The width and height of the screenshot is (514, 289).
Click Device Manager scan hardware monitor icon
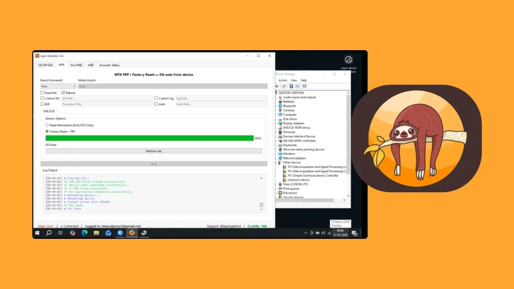(x=305, y=86)
